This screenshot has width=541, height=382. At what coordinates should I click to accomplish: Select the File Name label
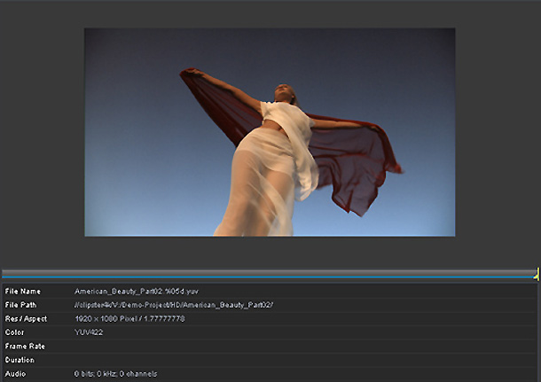coord(23,291)
